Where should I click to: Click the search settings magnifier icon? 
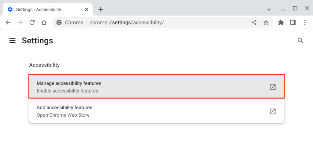tap(300, 41)
